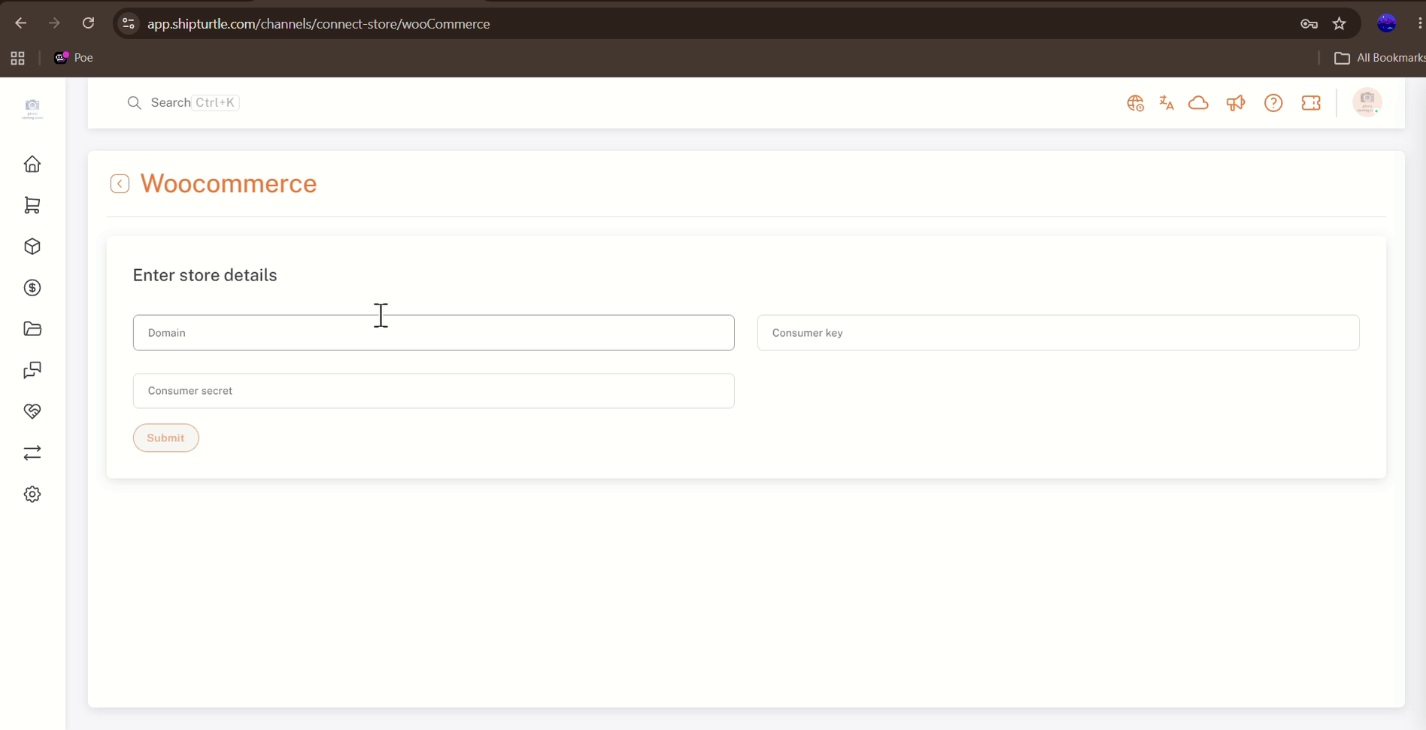The width and height of the screenshot is (1426, 730).
Task: Open the Chrome profile avatar
Action: (1386, 23)
